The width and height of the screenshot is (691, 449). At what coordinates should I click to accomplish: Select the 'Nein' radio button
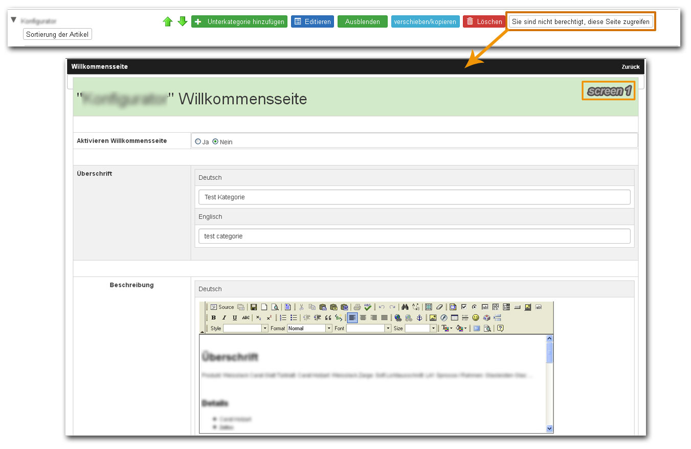pos(215,141)
